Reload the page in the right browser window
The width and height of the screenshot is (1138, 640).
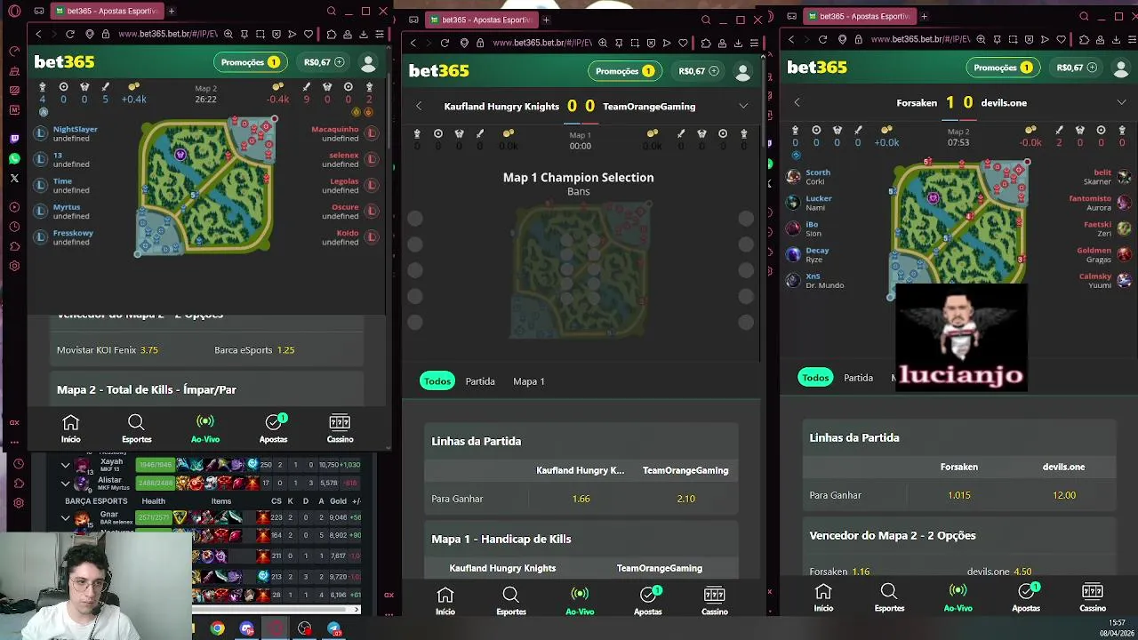tap(822, 39)
